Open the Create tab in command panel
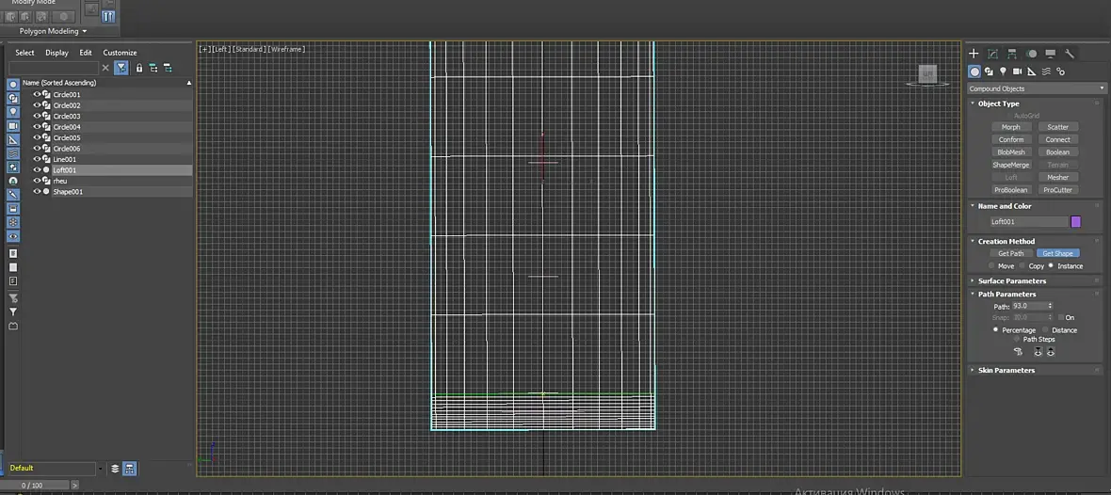The image size is (1111, 495). click(x=974, y=53)
